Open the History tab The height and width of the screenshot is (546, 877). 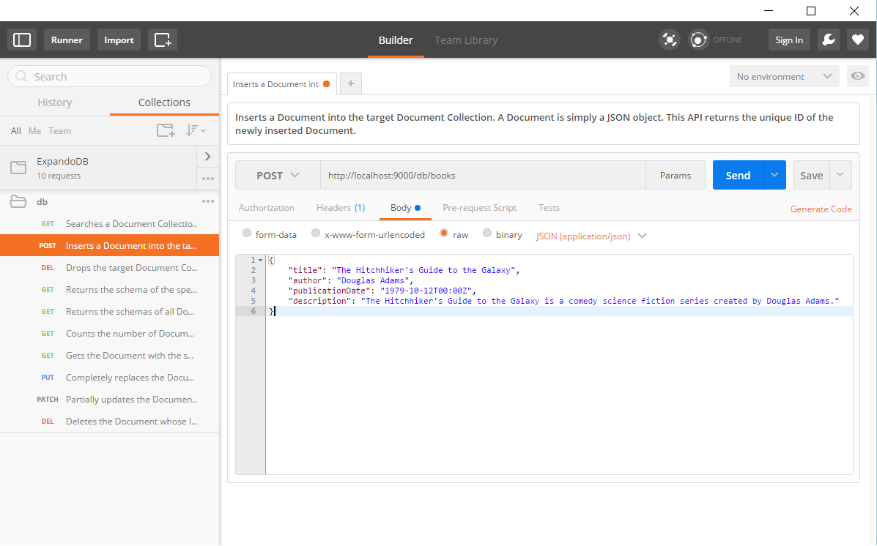(55, 102)
